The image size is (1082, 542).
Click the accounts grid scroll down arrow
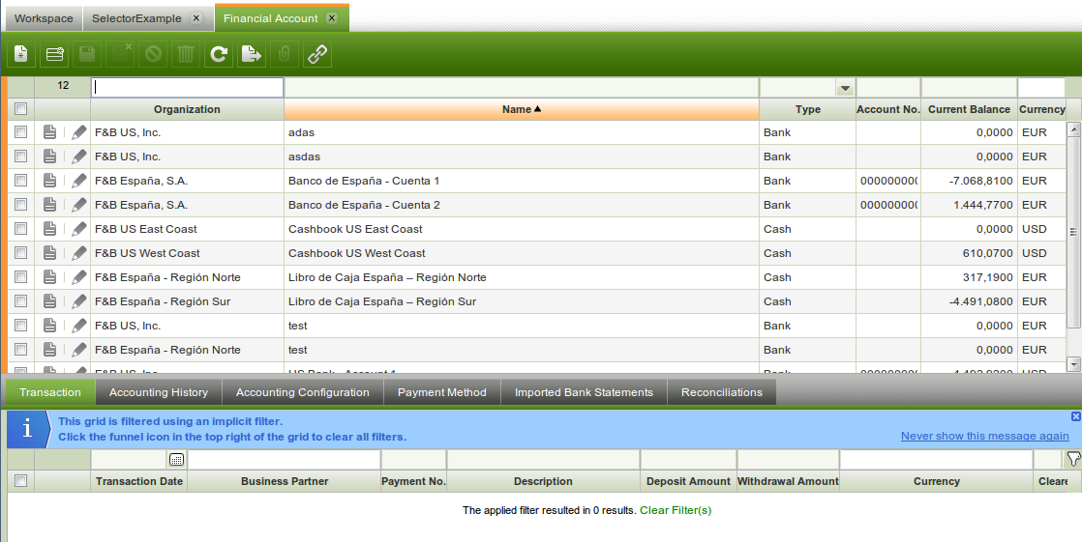tap(1073, 363)
